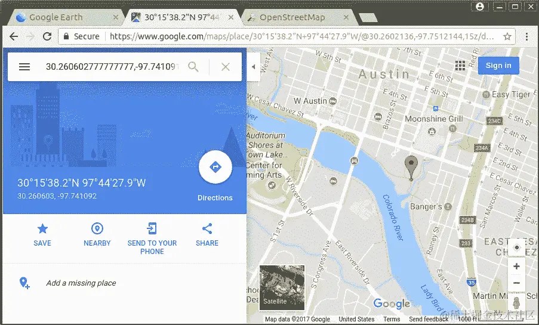Open NEARBY search icon

pyautogui.click(x=97, y=228)
